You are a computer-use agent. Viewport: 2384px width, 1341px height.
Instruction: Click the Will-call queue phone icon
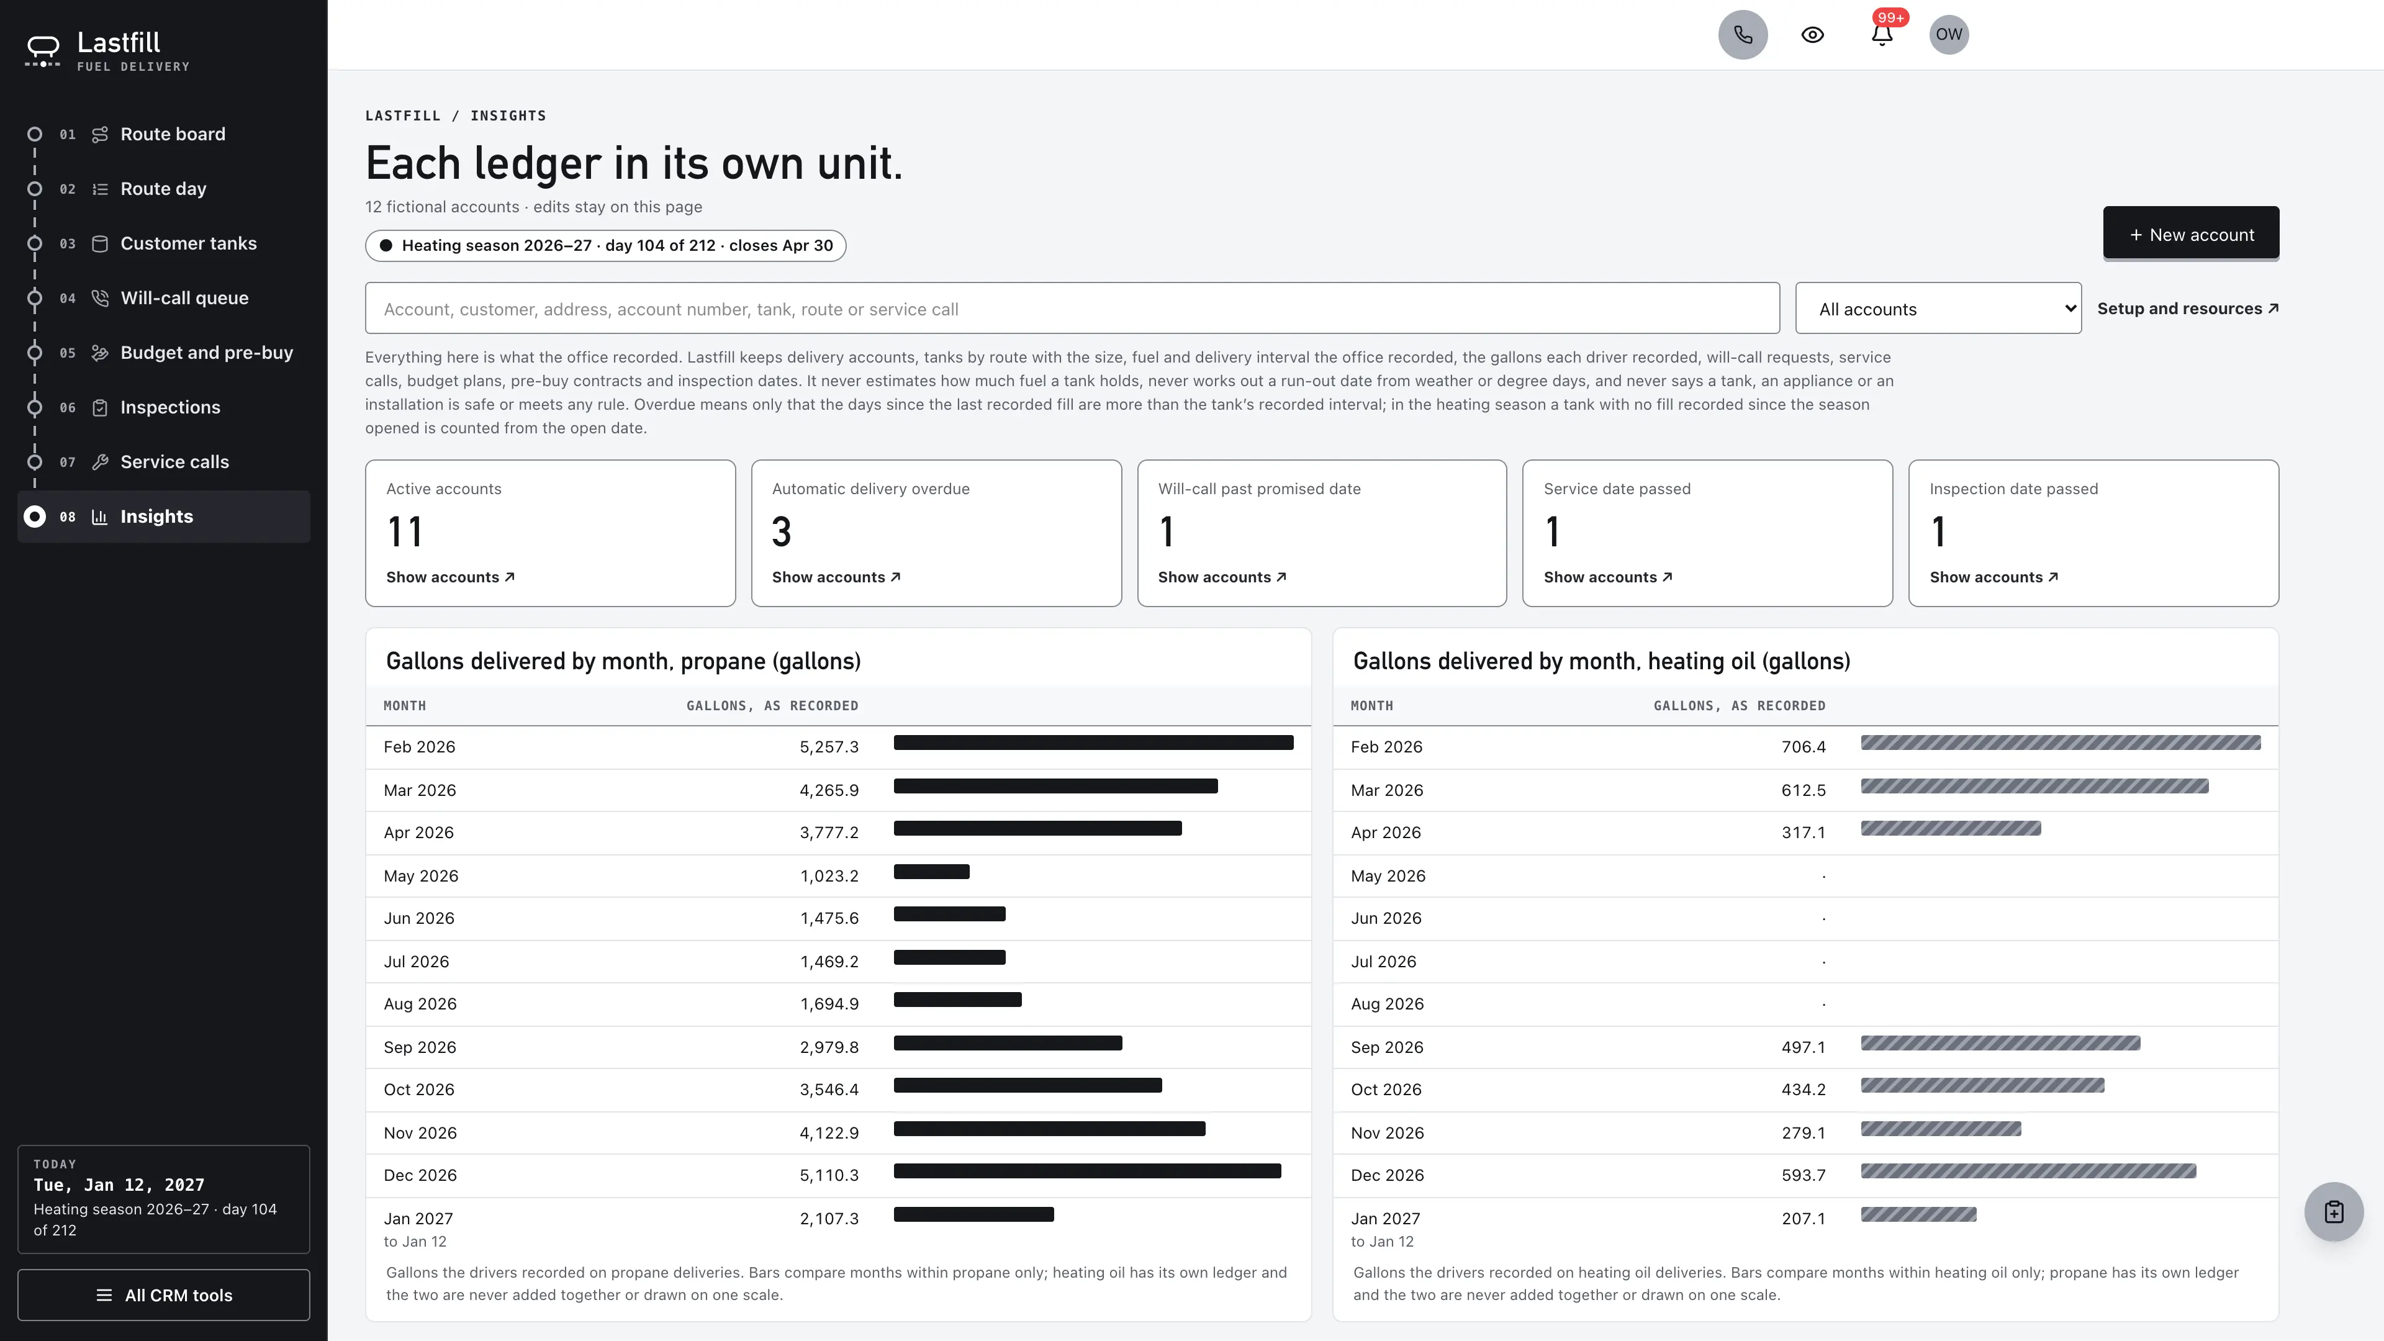pos(100,298)
